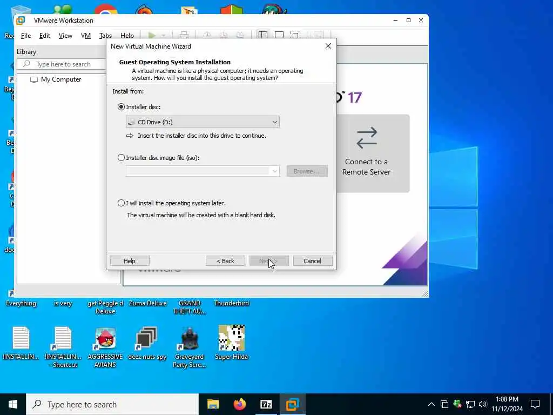This screenshot has width=553, height=415.
Task: Choose Installer disc image file (iso) option
Action: coord(121,158)
